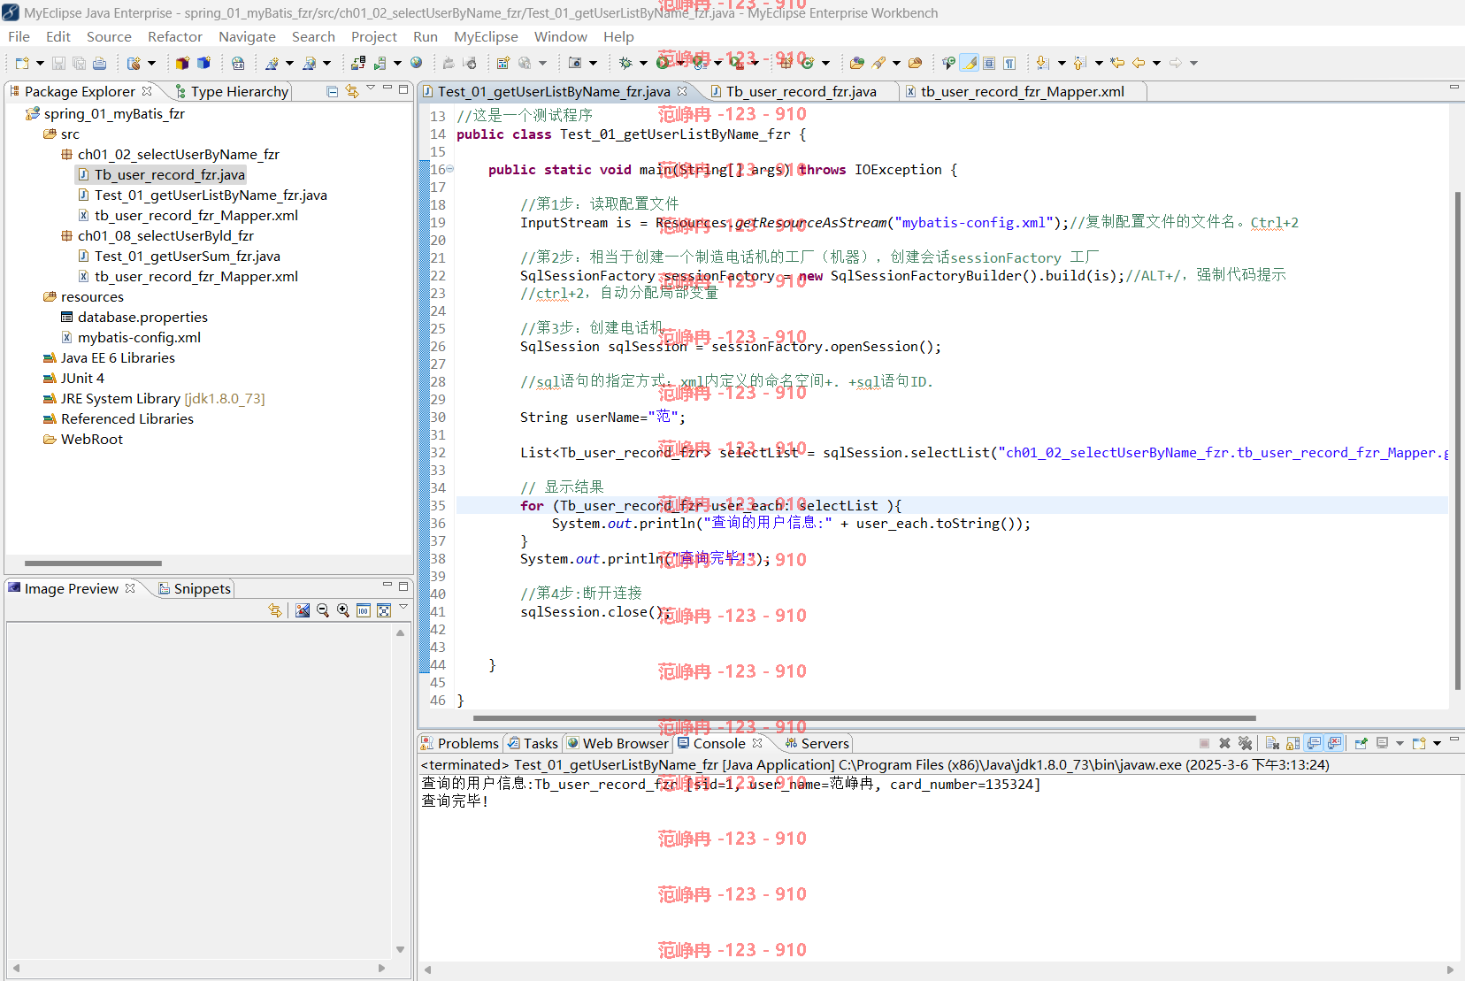This screenshot has height=981, width=1465.
Task: Toggle Show Console When Standard Out Changes
Action: pyautogui.click(x=1312, y=743)
